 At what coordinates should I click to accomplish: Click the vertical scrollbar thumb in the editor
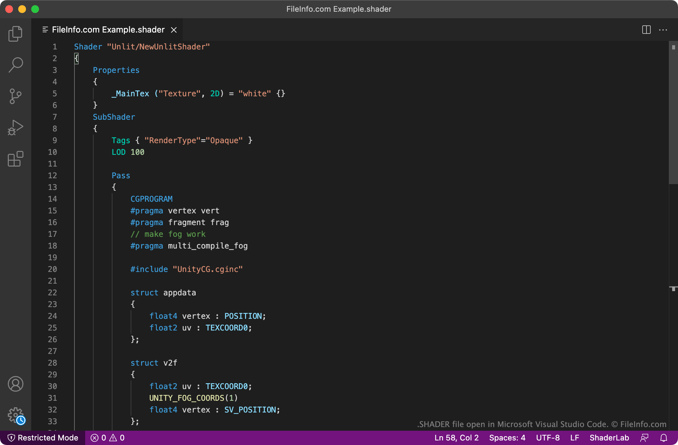click(673, 113)
